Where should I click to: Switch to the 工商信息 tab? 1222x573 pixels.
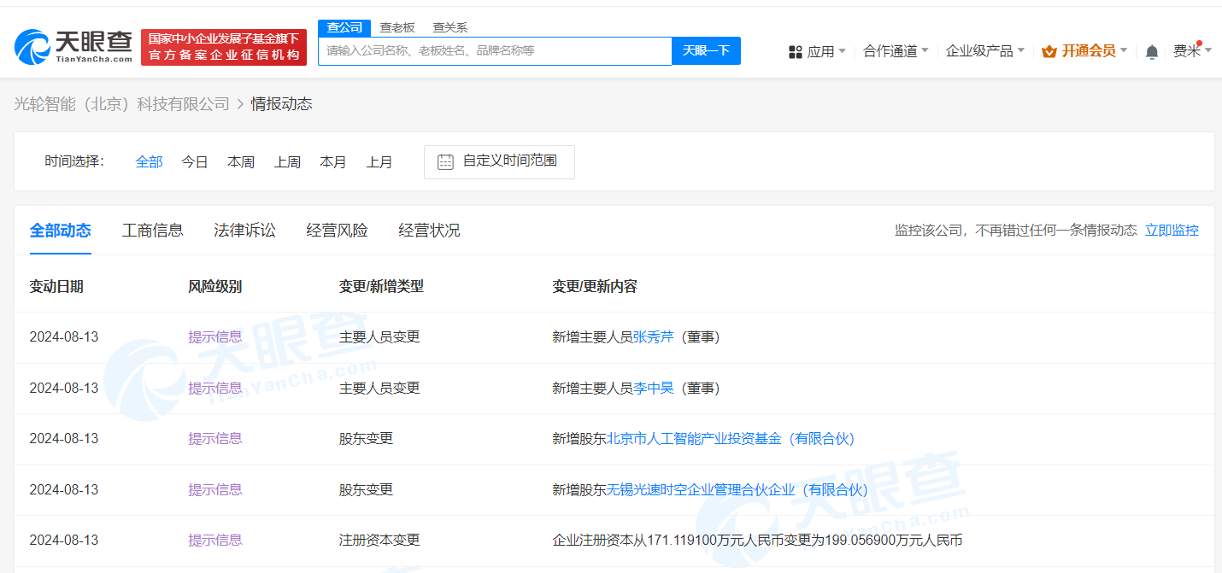pos(152,230)
